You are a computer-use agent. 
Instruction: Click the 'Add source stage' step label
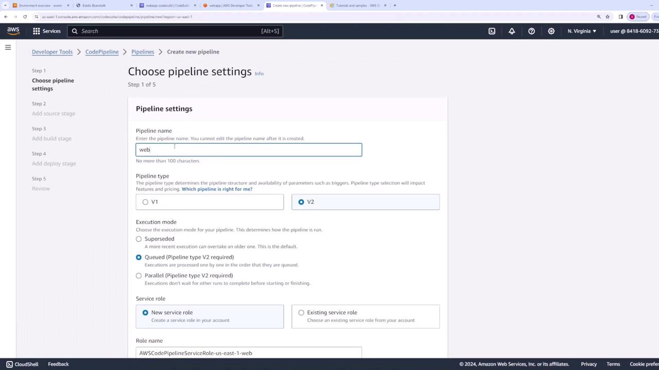[54, 114]
